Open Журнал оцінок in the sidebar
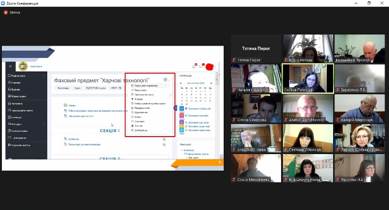This screenshot has width=389, height=210. pos(17,96)
